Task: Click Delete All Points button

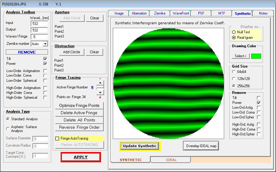Action: point(79,120)
